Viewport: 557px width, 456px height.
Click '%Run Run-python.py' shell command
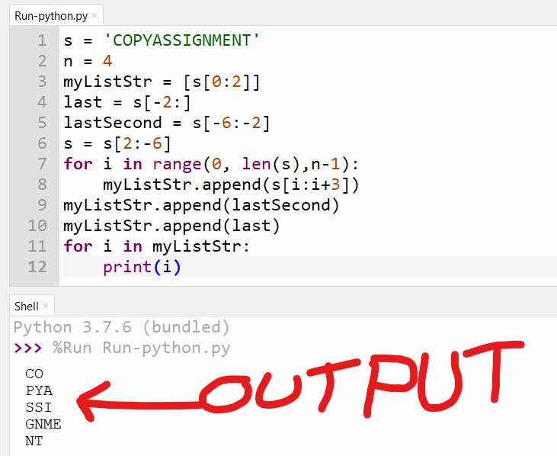[142, 348]
